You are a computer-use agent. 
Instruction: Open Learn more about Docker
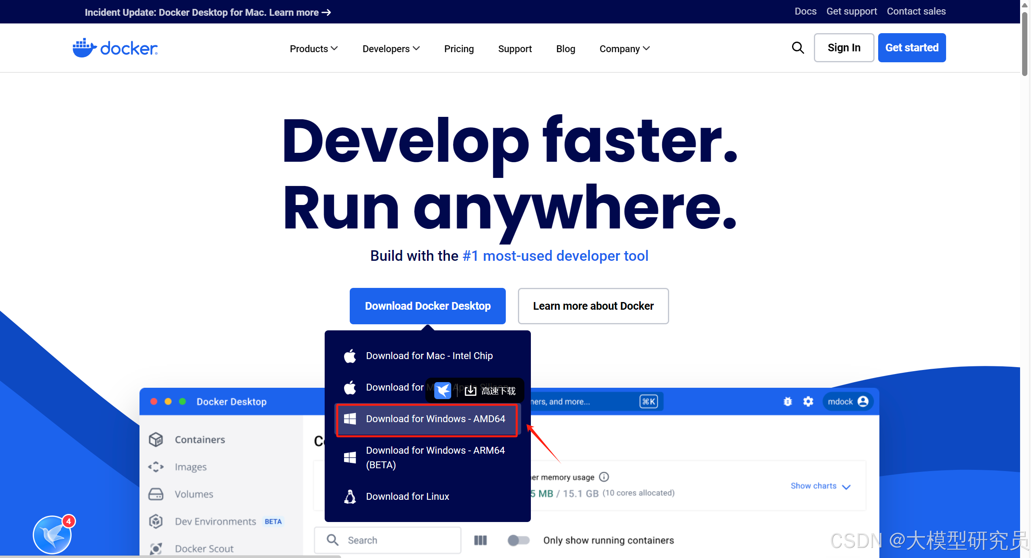coord(593,306)
